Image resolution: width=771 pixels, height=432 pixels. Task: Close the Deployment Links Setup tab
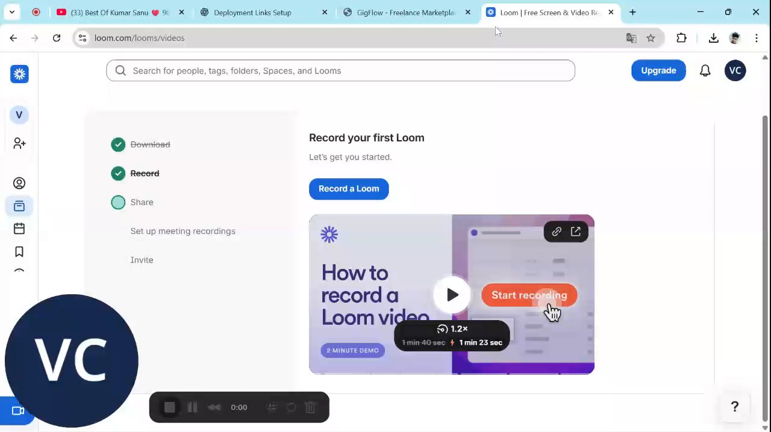pyautogui.click(x=325, y=12)
